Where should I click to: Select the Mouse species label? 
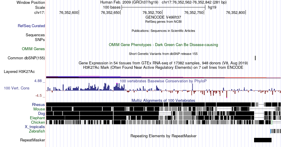pos(39,109)
